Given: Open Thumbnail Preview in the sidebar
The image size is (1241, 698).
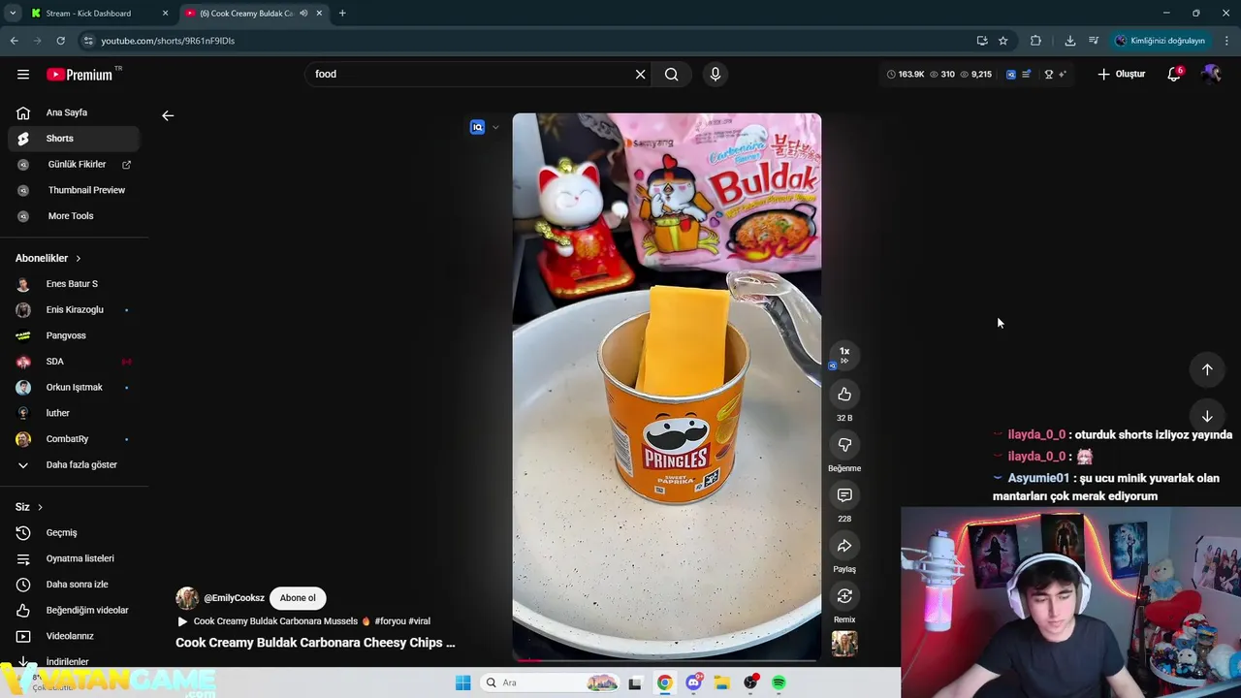Looking at the screenshot, I should pos(74,190).
